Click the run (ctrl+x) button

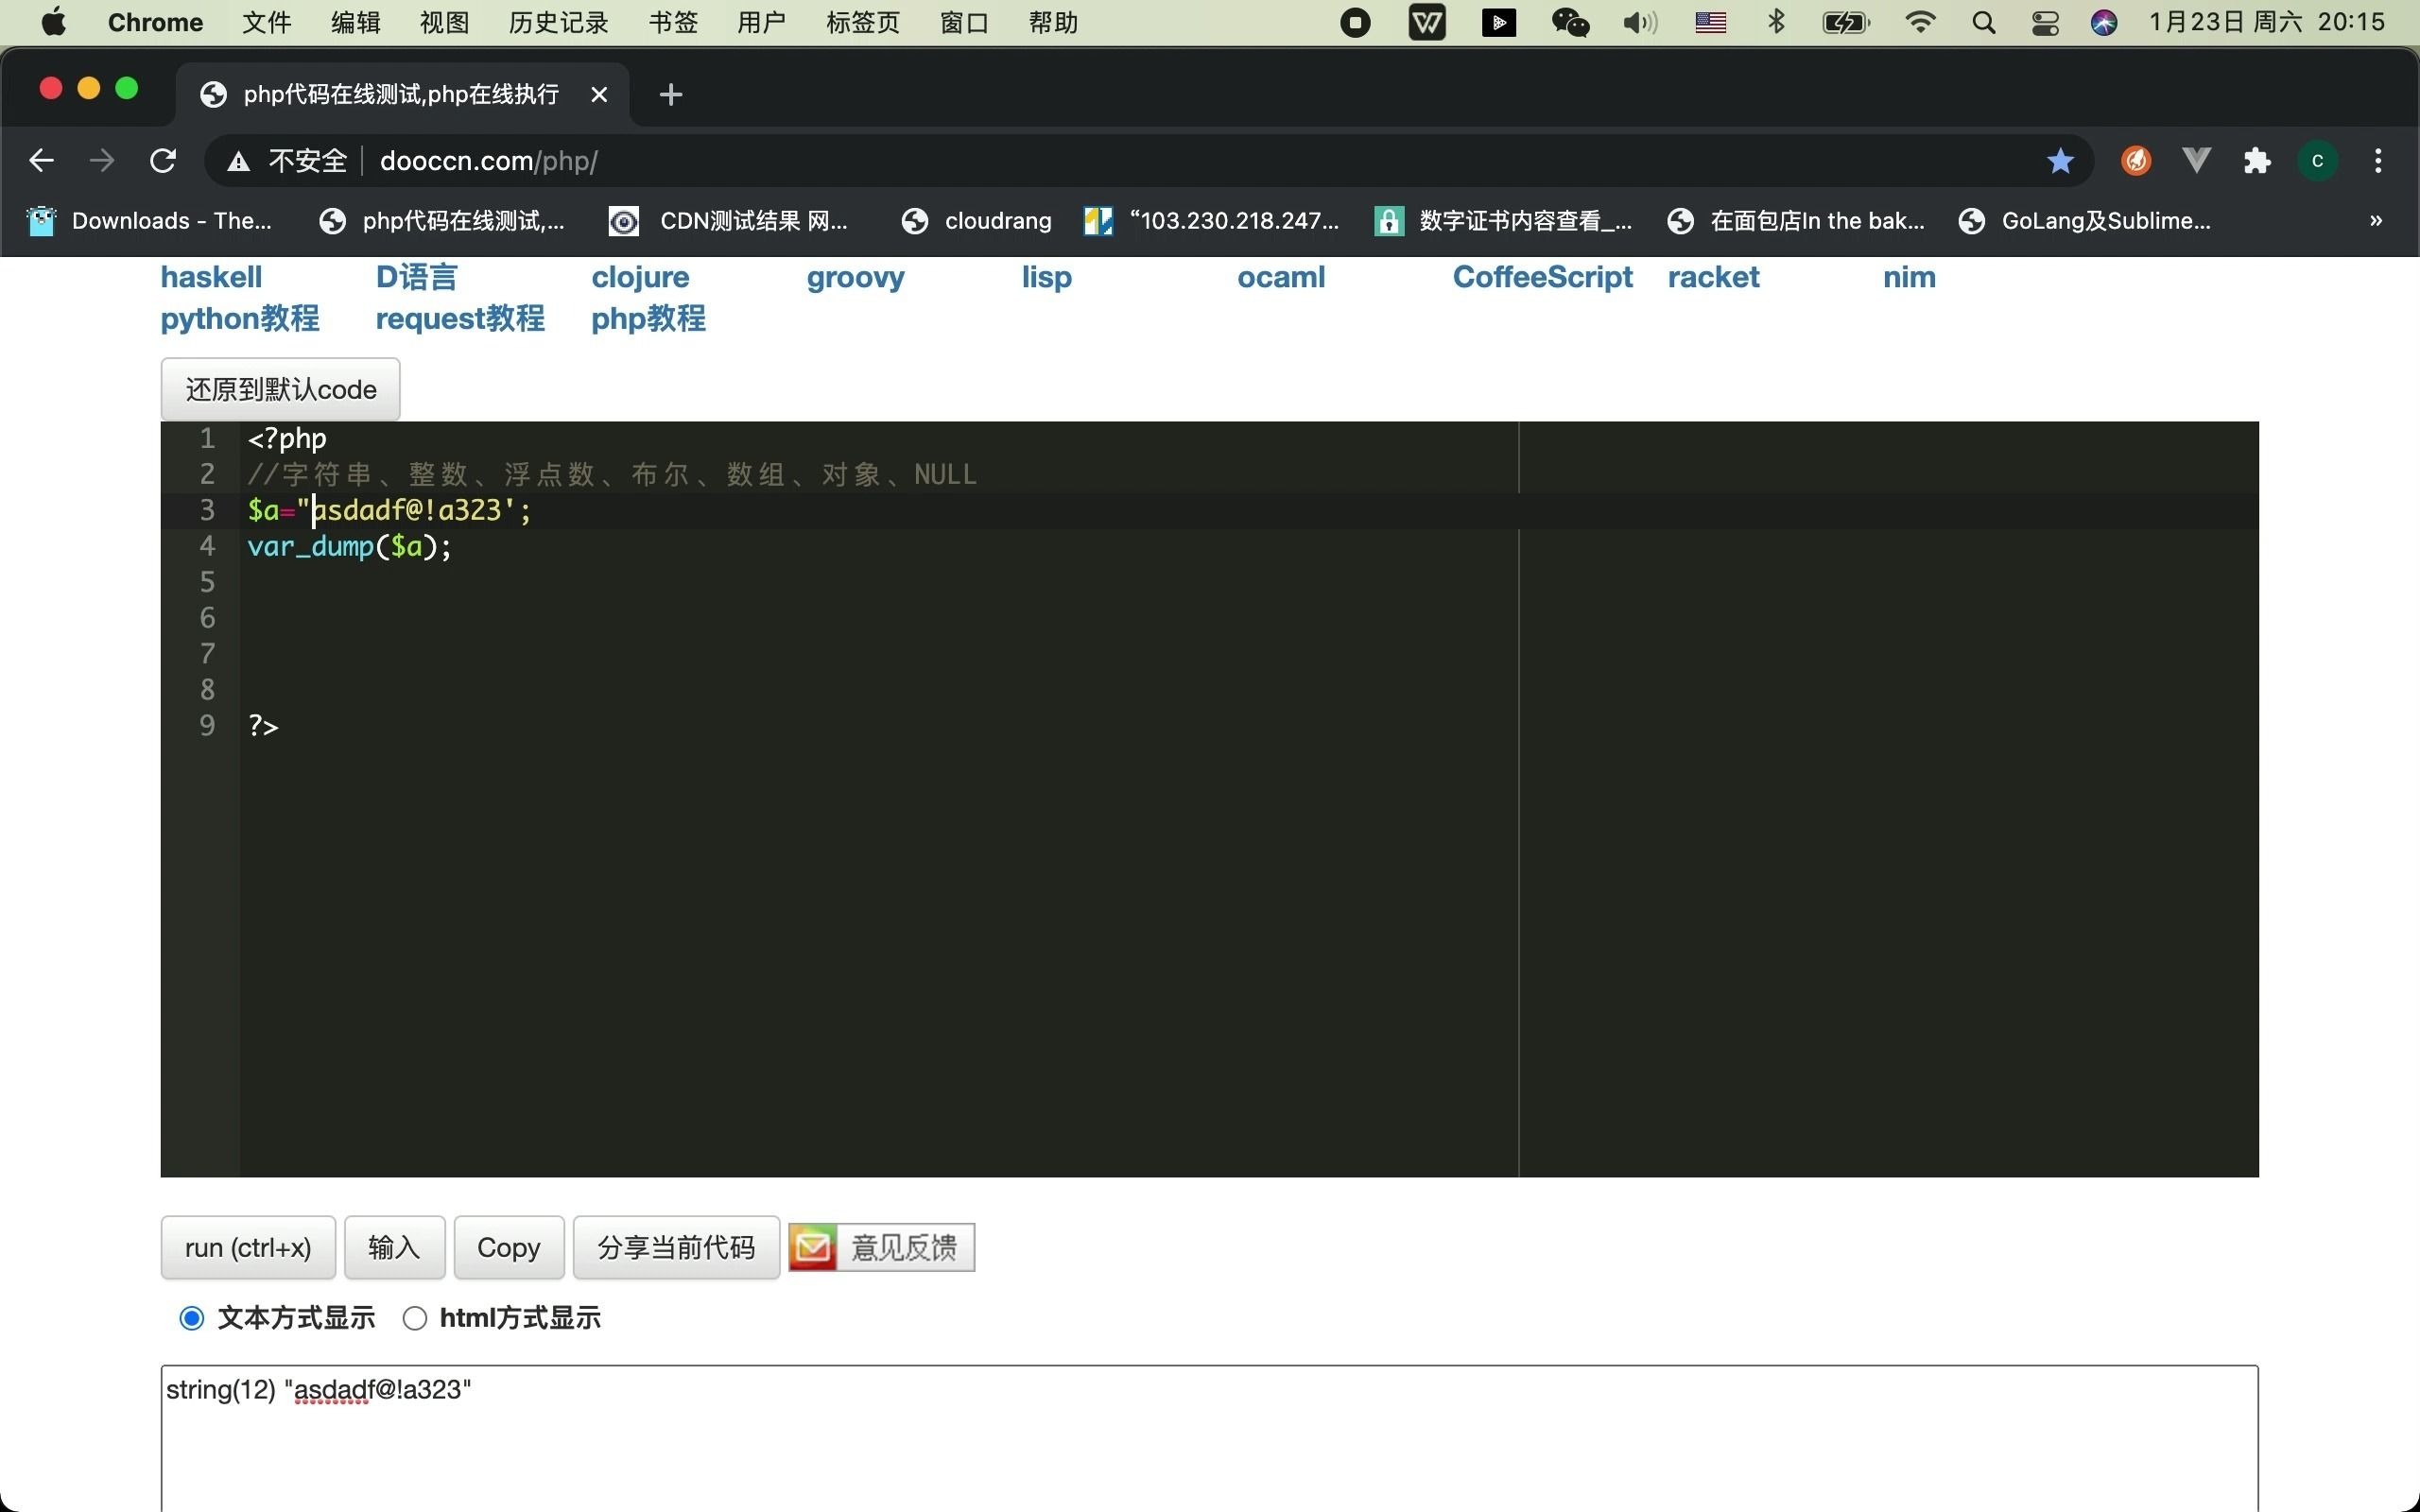[248, 1248]
